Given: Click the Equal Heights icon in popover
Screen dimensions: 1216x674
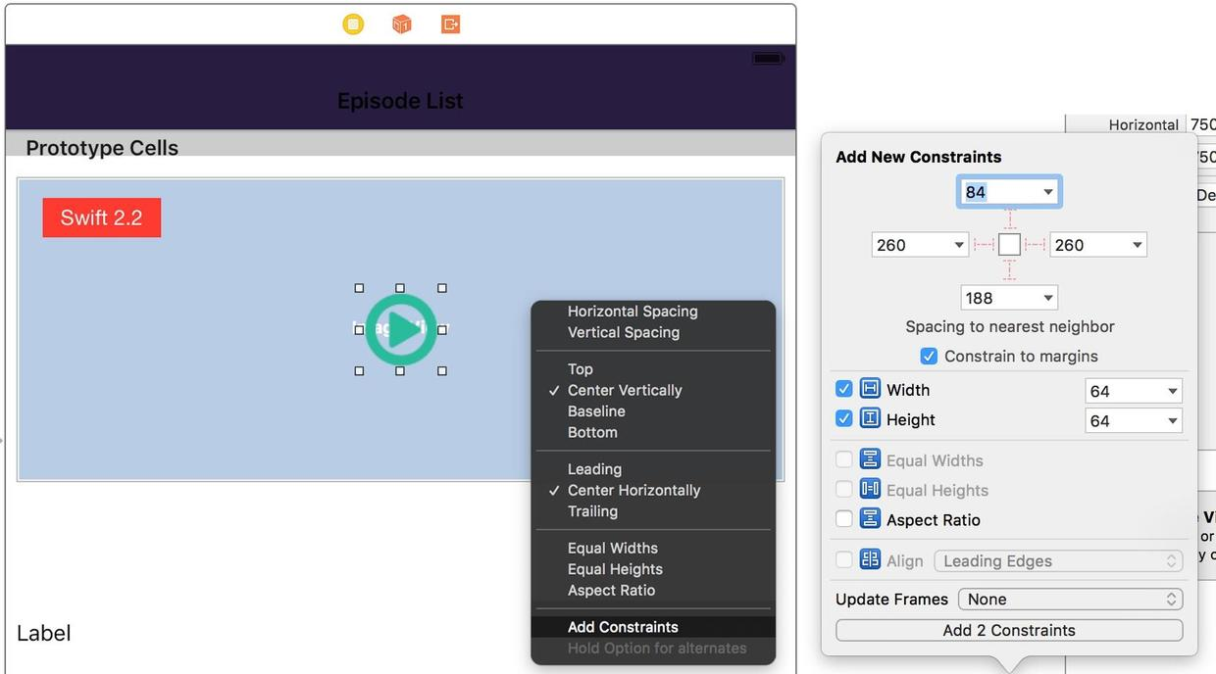Looking at the screenshot, I should [x=870, y=490].
